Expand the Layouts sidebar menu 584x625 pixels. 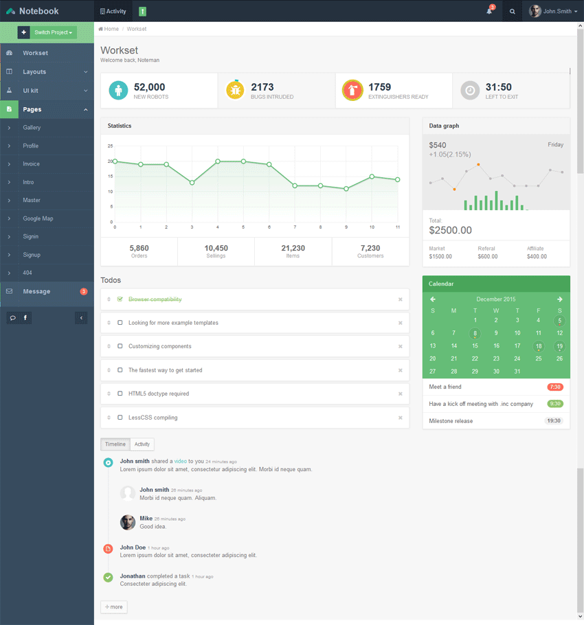(x=47, y=71)
